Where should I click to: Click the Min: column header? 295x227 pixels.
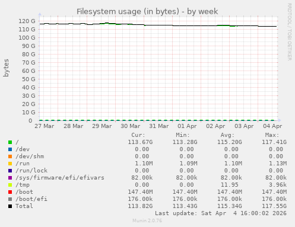click(x=183, y=135)
